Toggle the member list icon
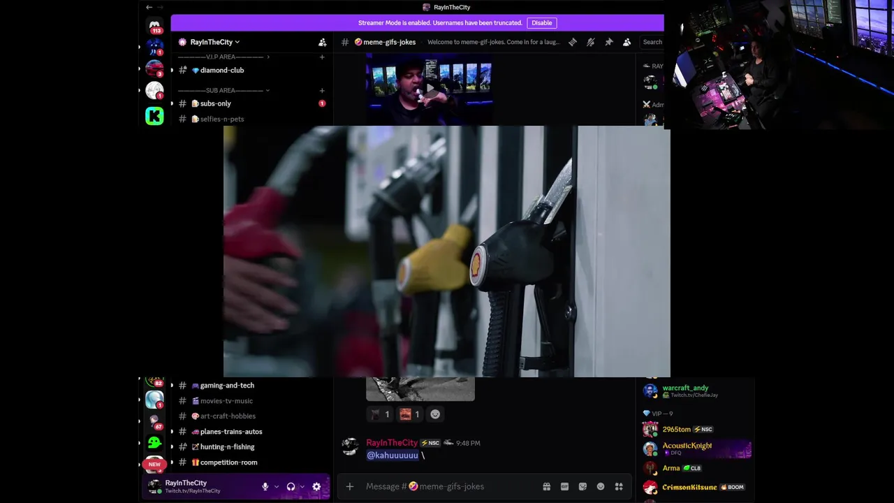Viewport: 894px width, 503px height. pos(627,42)
